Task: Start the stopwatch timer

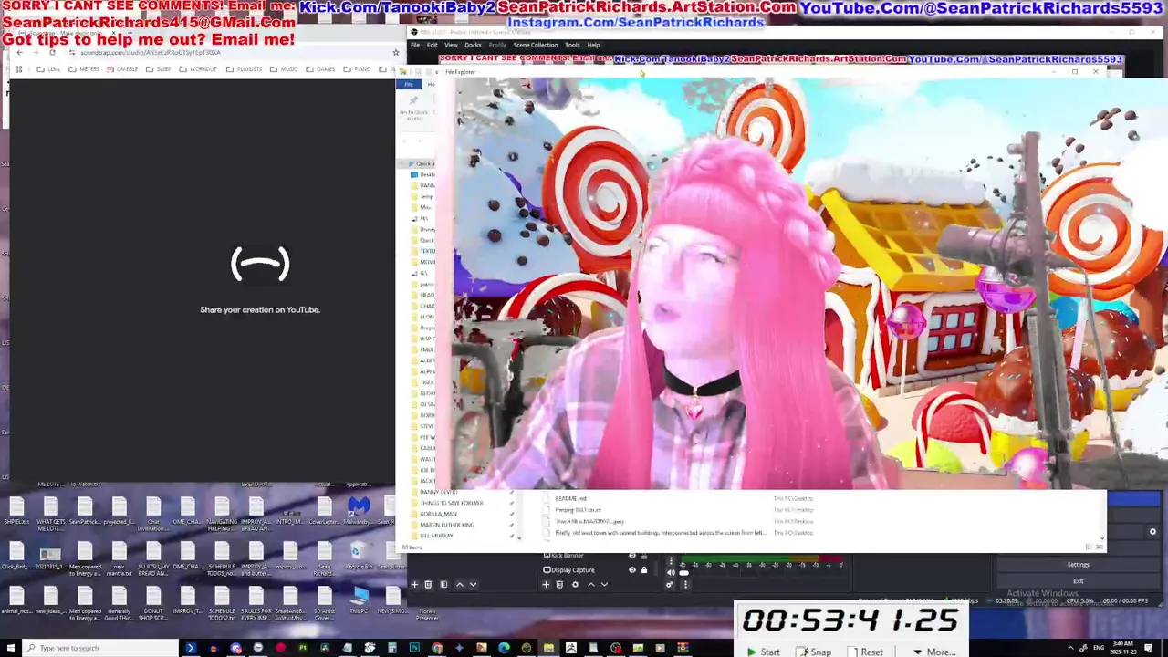Action: [763, 652]
